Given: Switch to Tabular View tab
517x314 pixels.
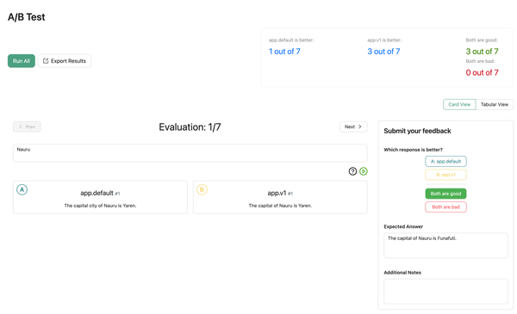Looking at the screenshot, I should point(495,104).
